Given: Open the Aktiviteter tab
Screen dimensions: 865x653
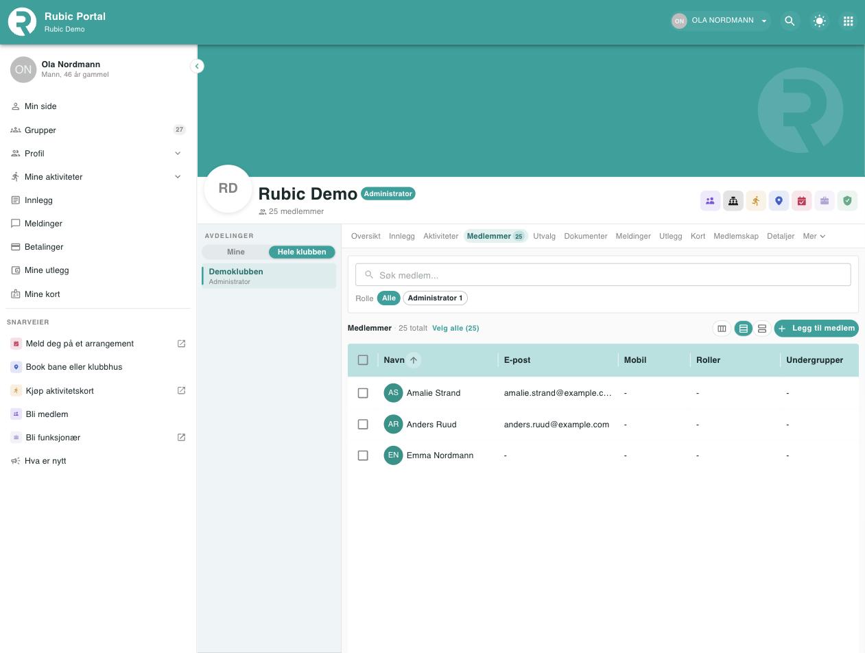Looking at the screenshot, I should tap(440, 236).
